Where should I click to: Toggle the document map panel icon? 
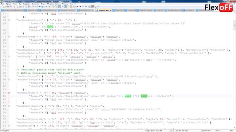pos(70,7)
